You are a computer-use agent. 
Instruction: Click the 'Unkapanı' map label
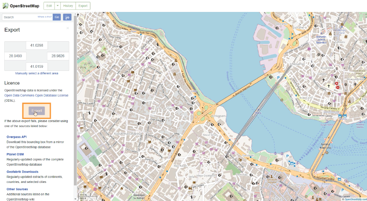click(219, 116)
